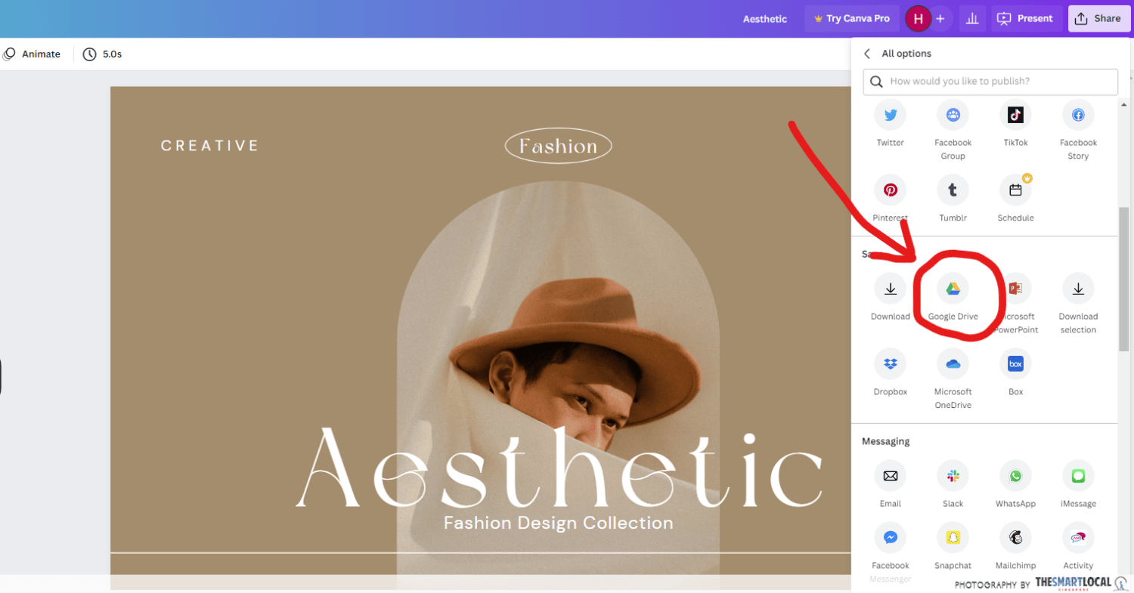Click the Slack messaging icon

(x=953, y=476)
